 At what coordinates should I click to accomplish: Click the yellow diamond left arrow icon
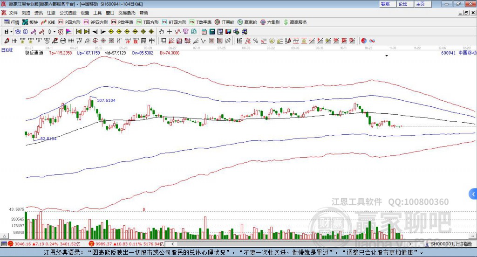(111, 32)
